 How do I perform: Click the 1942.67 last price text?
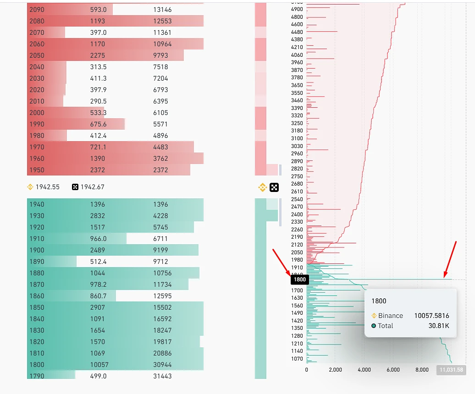[92, 187]
